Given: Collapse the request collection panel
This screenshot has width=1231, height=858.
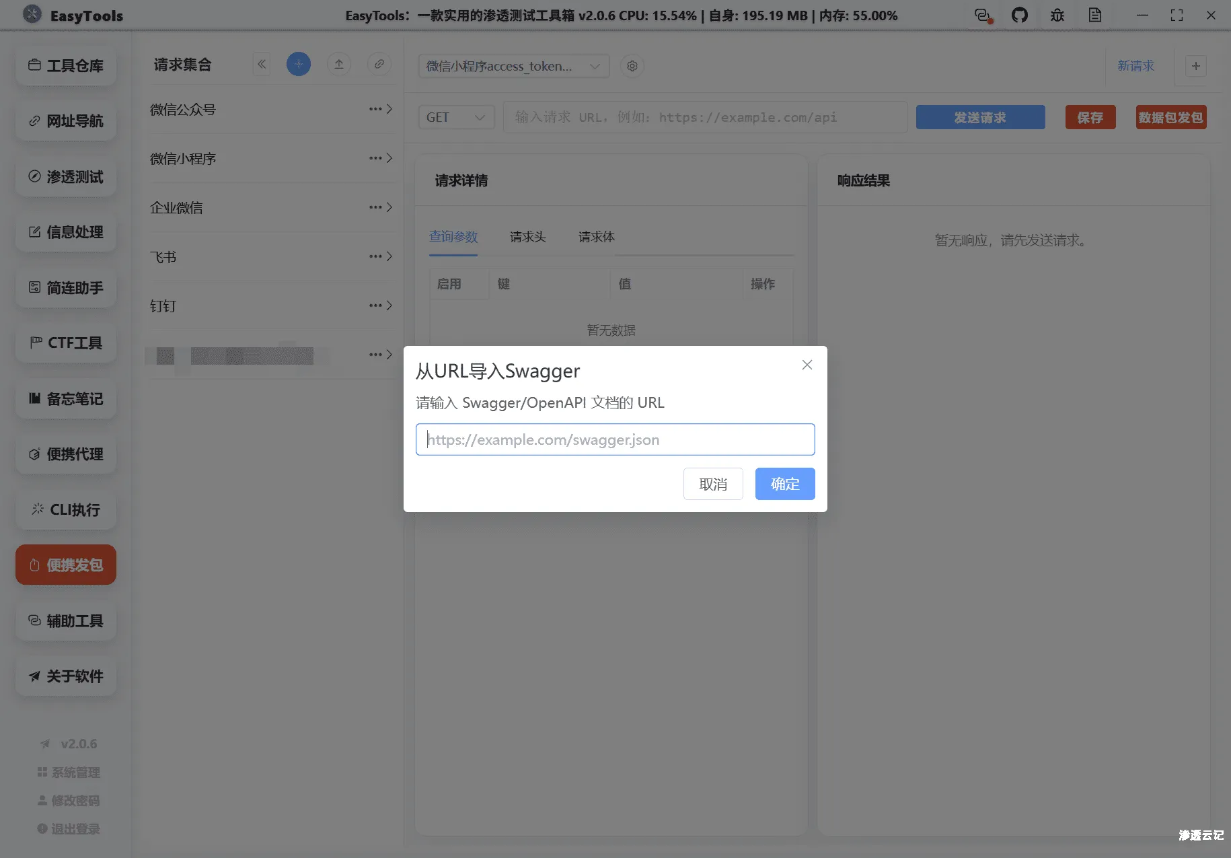Looking at the screenshot, I should tap(262, 63).
